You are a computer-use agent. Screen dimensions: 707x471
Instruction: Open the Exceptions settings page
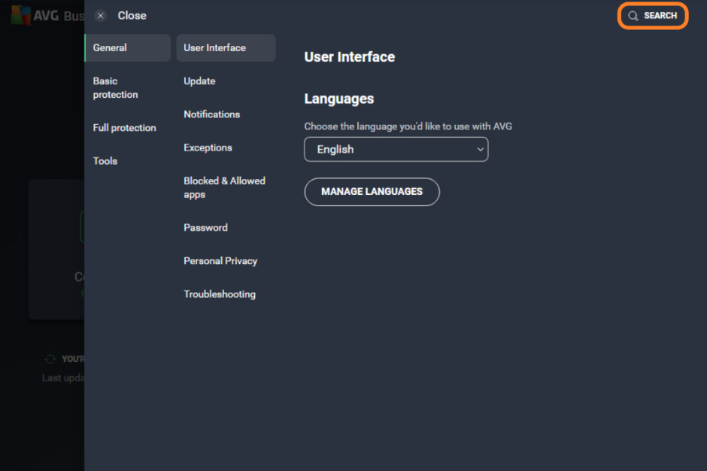click(208, 147)
